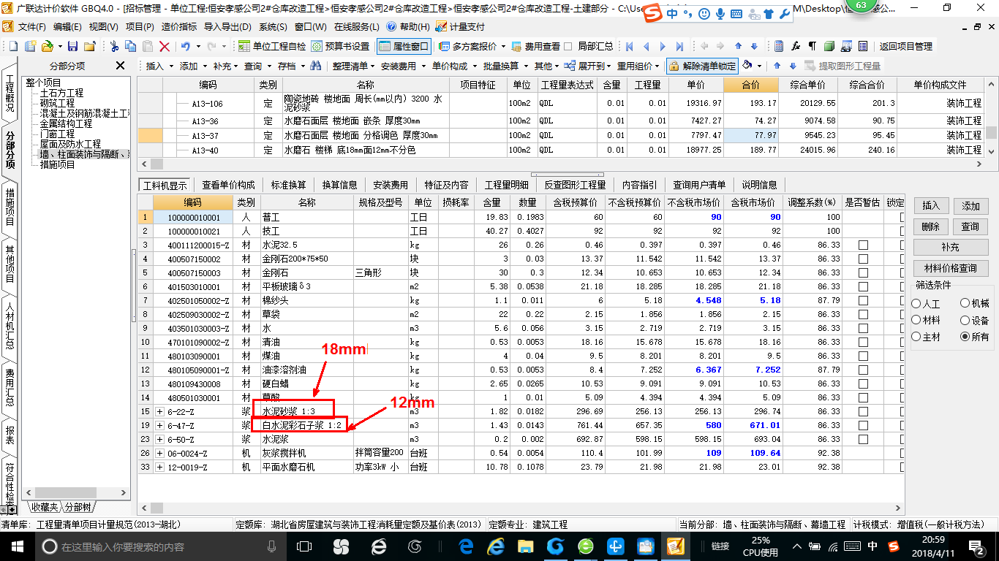Image resolution: width=999 pixels, height=561 pixels.
Task: Select 金属结构工程 in tree
Action: click(66, 124)
